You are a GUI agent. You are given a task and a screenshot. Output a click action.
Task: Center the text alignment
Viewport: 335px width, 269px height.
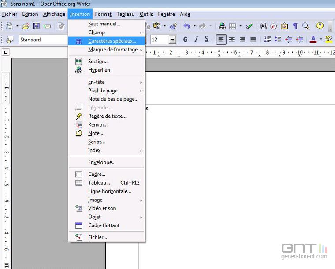(x=232, y=40)
